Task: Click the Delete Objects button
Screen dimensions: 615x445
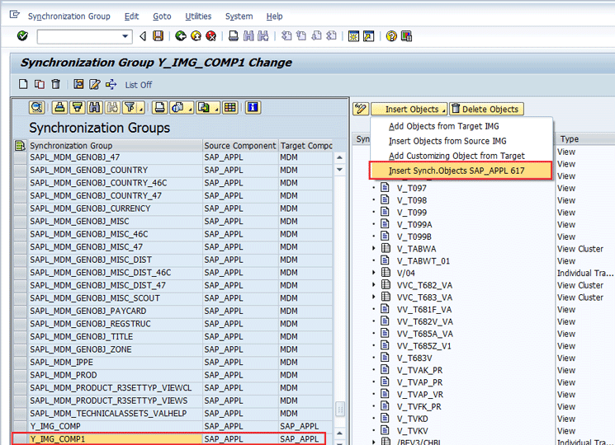Action: (485, 109)
